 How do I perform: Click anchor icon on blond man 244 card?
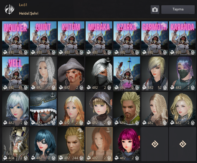[x=80, y=136]
